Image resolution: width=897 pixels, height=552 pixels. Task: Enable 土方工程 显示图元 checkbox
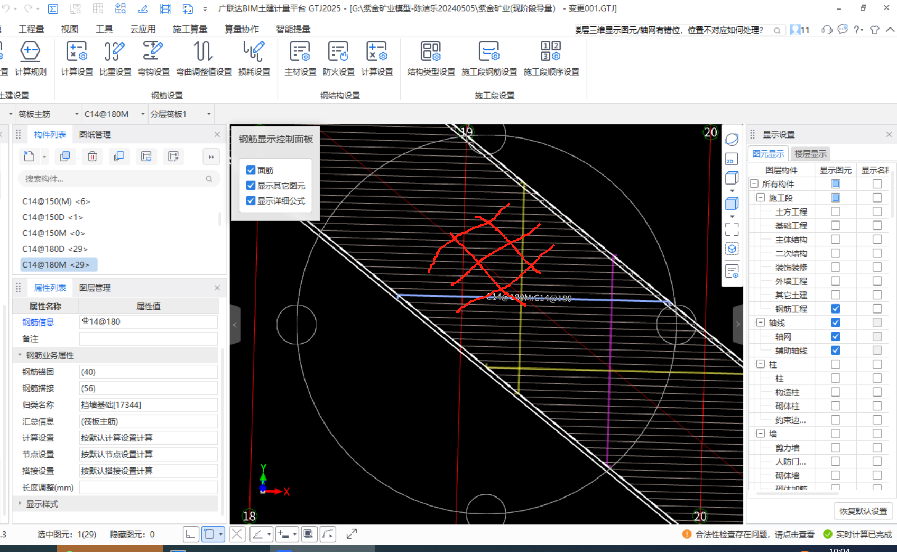836,211
